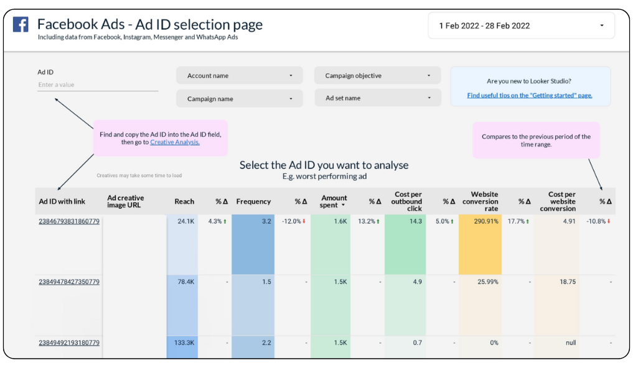
Task: Sort by Amount spent column header
Action: [x=334, y=201]
